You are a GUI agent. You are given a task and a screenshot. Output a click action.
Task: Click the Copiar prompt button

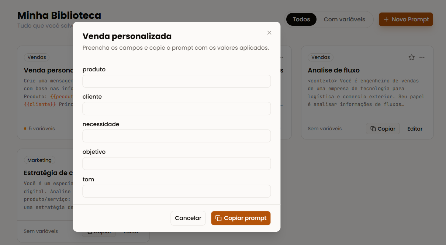241,218
